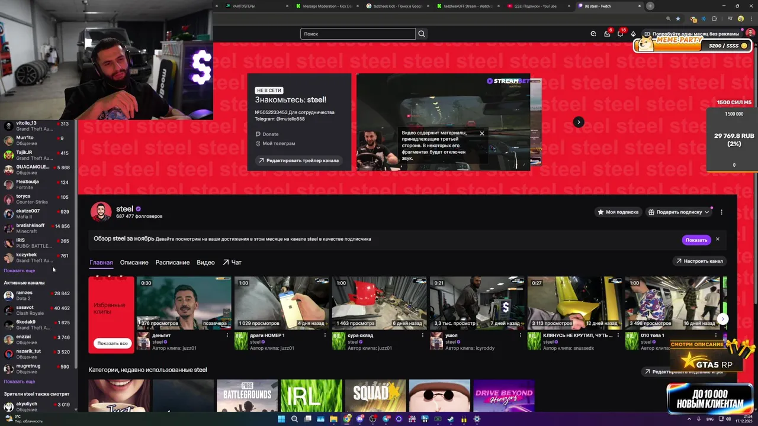
Task: Open bratishkinoff Minecraft channel
Action: click(x=37, y=228)
